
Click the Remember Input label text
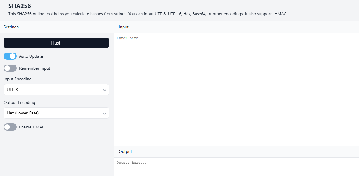35,68
